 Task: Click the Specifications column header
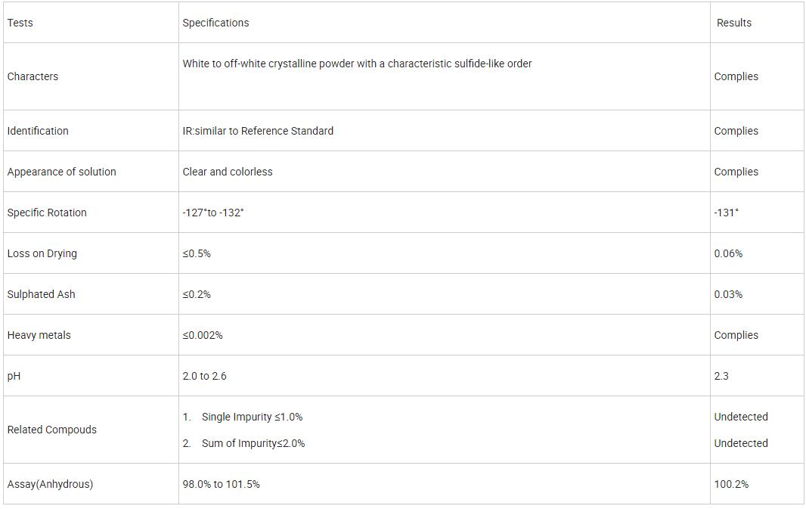(215, 23)
